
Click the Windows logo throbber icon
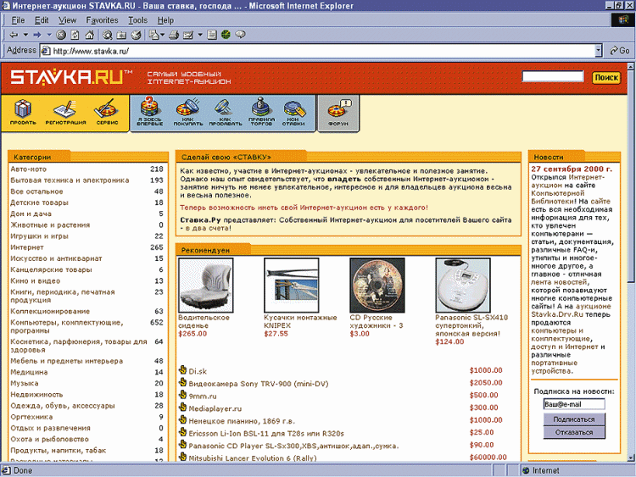click(x=622, y=20)
